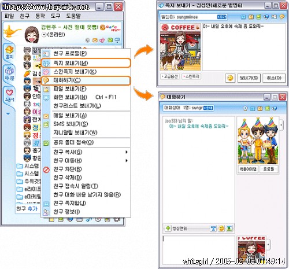Viewport: 289px width, 269px height.
Task: Select 쪽지 보내기(M) in the context menu
Action: [x=86, y=63]
